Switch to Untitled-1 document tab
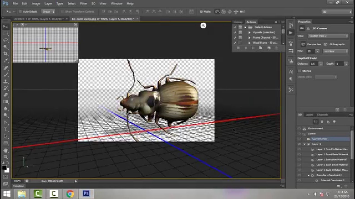 [39, 19]
